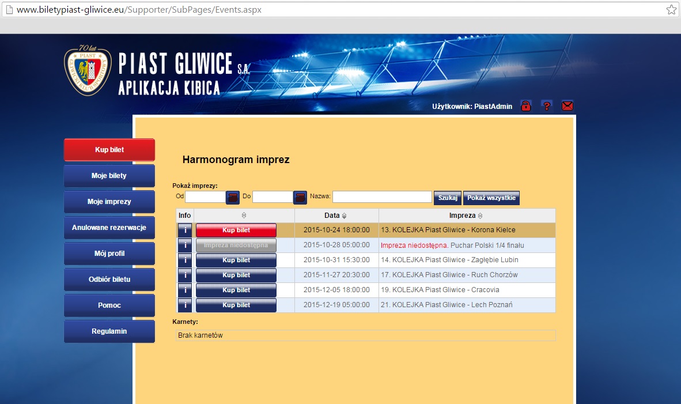Buy ticket for the Ruch Chorzów match
Image resolution: width=681 pixels, height=404 pixels.
(236, 275)
